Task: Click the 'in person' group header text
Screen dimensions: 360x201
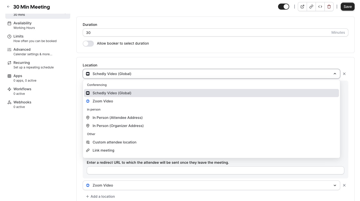Action: tap(94, 109)
